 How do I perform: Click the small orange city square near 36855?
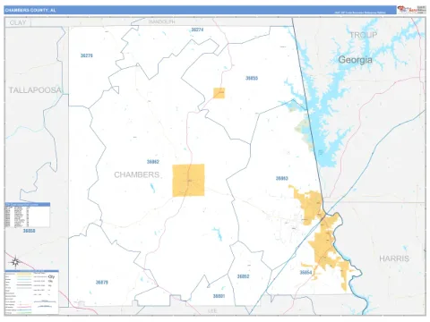pyautogui.click(x=219, y=93)
